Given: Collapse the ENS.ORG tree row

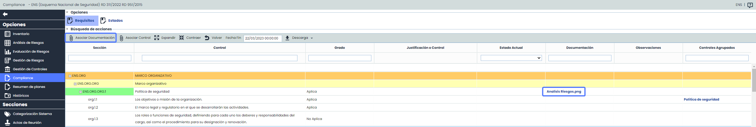Looking at the screenshot, I should pyautogui.click(x=70, y=76).
